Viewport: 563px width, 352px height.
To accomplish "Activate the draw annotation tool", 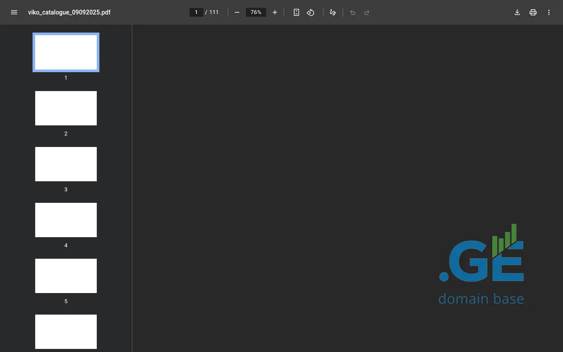I will coord(333,12).
